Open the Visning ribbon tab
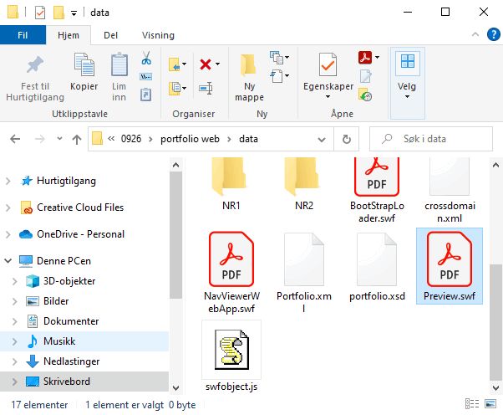The image size is (503, 415). tap(158, 35)
